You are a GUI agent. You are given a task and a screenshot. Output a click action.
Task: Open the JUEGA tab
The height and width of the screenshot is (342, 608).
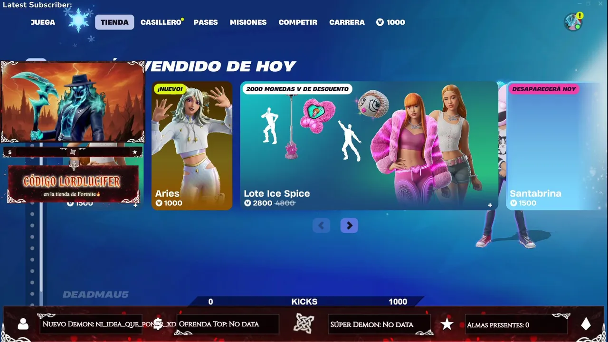point(43,22)
